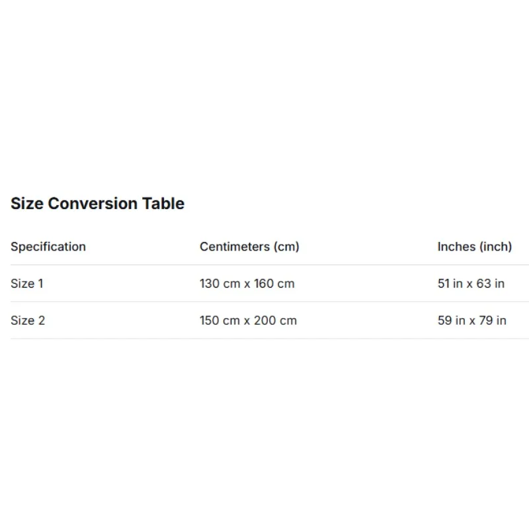Click the divider line below Size 1 row

click(264, 302)
